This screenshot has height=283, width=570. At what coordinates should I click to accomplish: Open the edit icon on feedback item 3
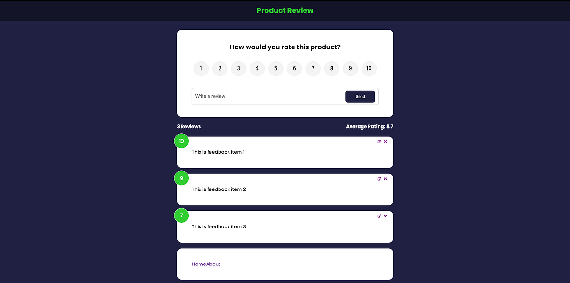379,216
